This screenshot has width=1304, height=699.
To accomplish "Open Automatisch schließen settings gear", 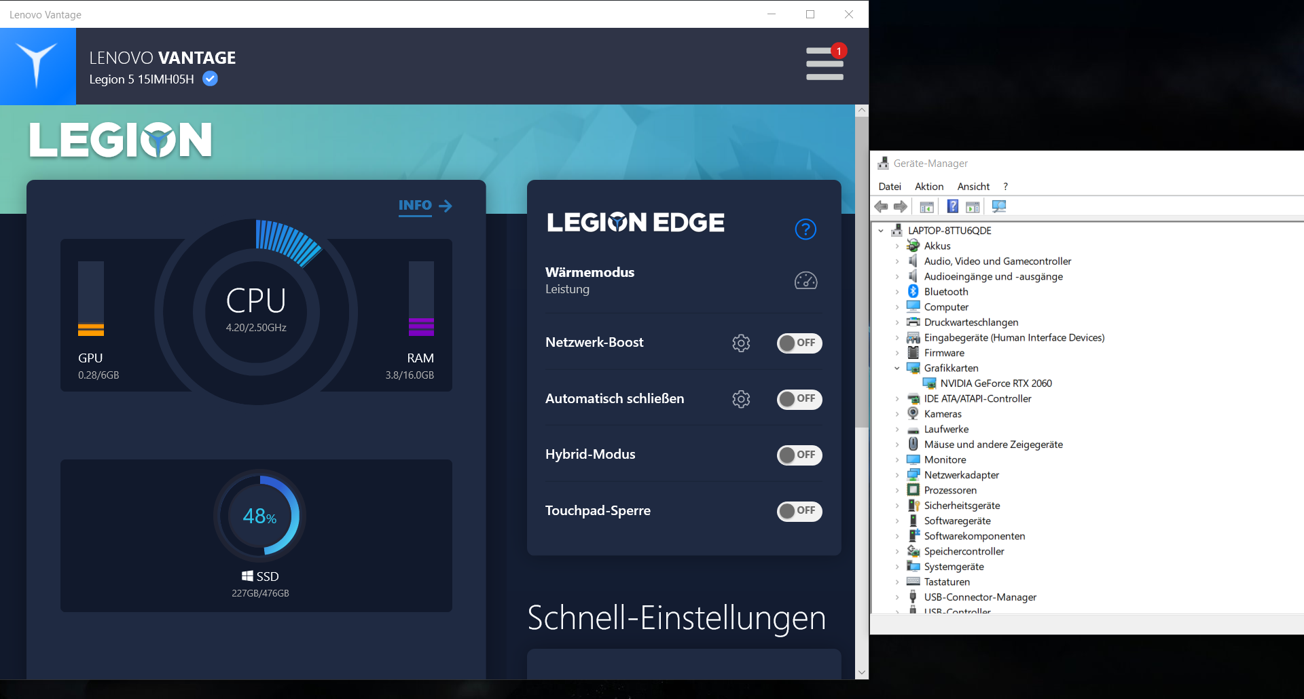I will (x=741, y=399).
